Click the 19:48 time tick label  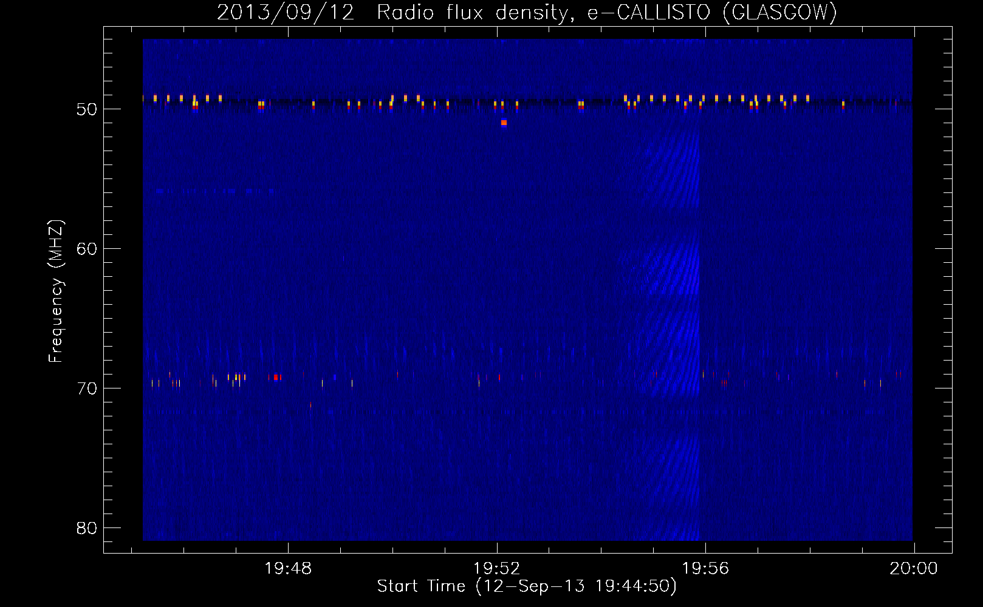tap(288, 569)
